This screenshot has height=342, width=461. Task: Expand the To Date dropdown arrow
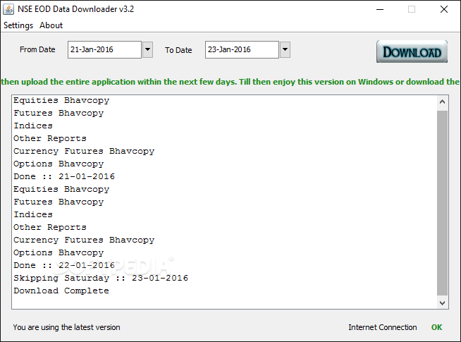tap(285, 49)
